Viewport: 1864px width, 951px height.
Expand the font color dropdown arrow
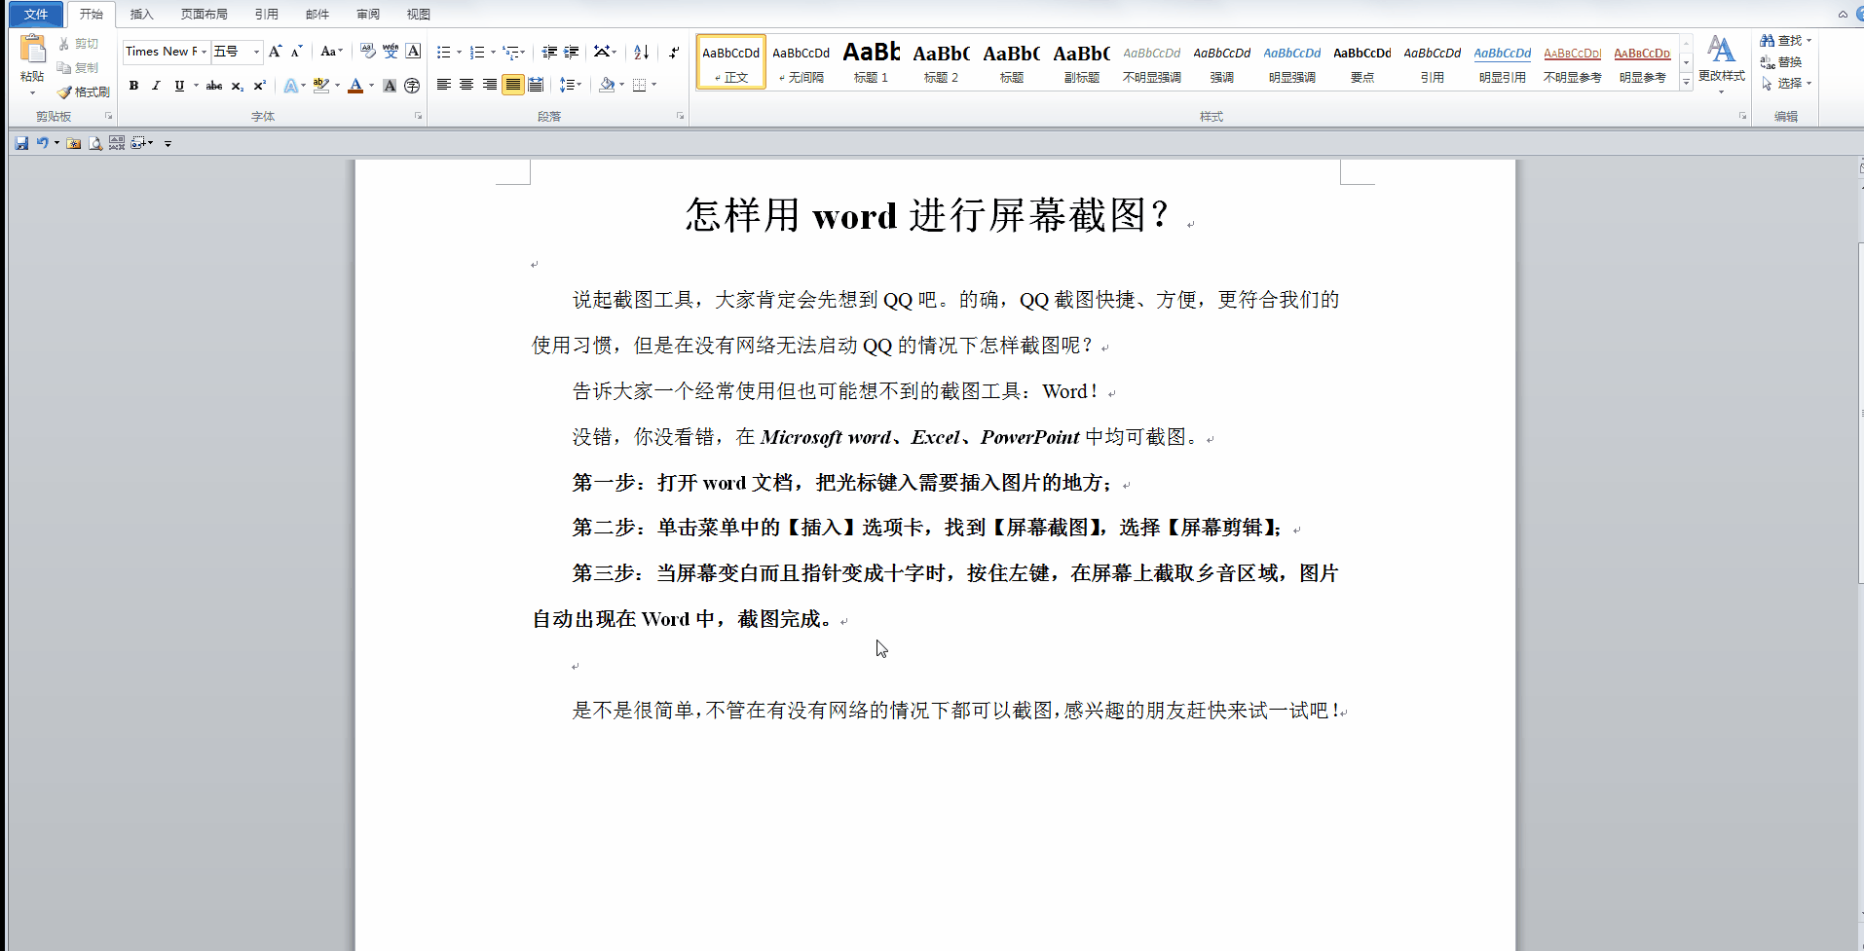[x=371, y=86]
